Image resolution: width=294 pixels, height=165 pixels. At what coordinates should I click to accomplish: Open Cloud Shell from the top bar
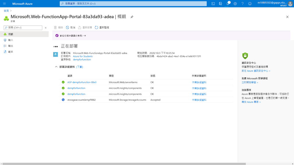pyautogui.click(x=213, y=3)
